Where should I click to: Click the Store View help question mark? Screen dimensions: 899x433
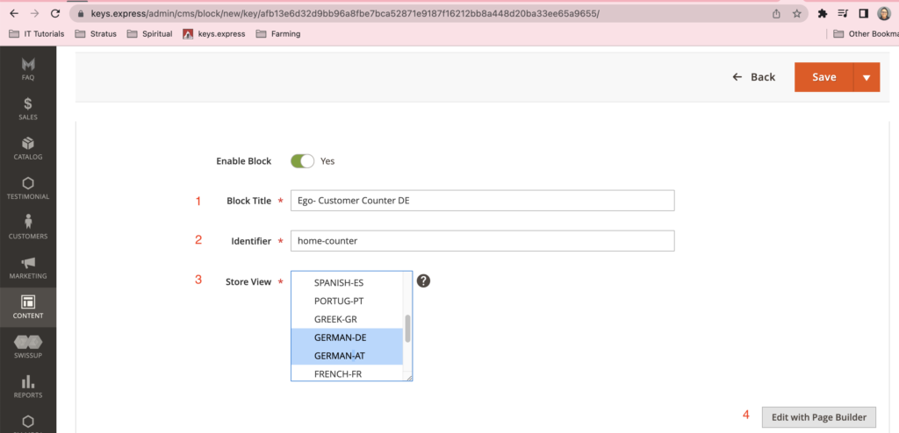click(x=423, y=280)
